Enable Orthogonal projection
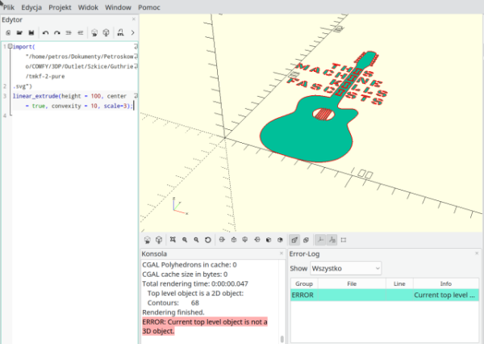 306,240
